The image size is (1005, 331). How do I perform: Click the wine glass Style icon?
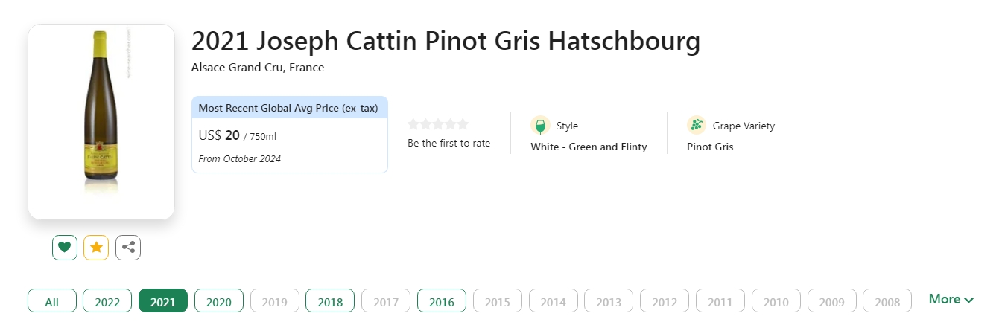click(540, 126)
